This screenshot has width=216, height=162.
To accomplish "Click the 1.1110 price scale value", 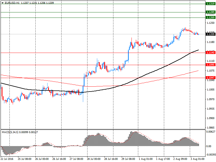I will (211, 61).
